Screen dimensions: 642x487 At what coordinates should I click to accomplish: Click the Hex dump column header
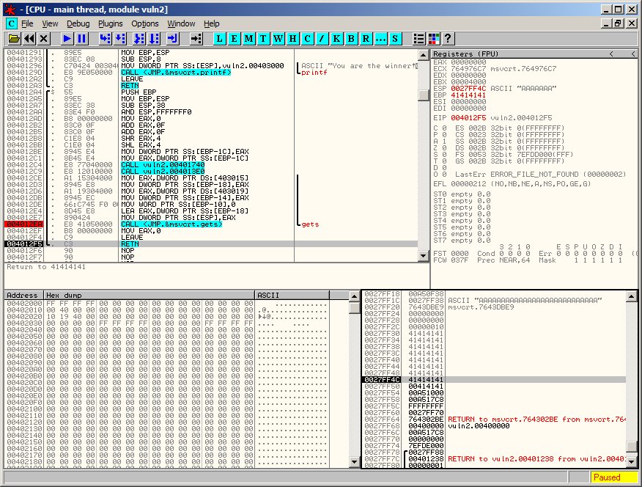[149, 296]
